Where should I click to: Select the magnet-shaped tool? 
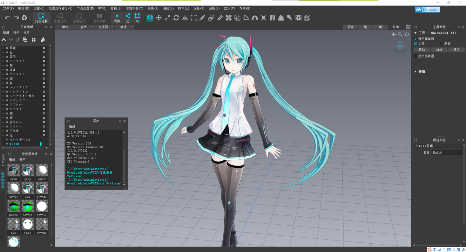point(255,18)
